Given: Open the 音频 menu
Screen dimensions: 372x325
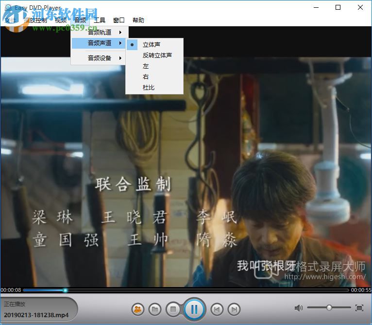Looking at the screenshot, I should tap(80, 20).
